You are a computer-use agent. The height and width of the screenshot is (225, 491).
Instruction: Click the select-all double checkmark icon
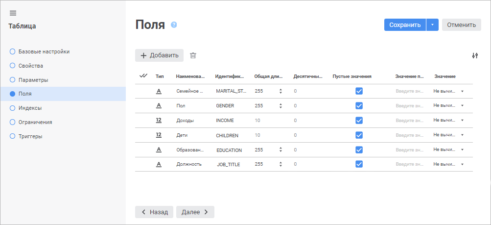click(143, 76)
